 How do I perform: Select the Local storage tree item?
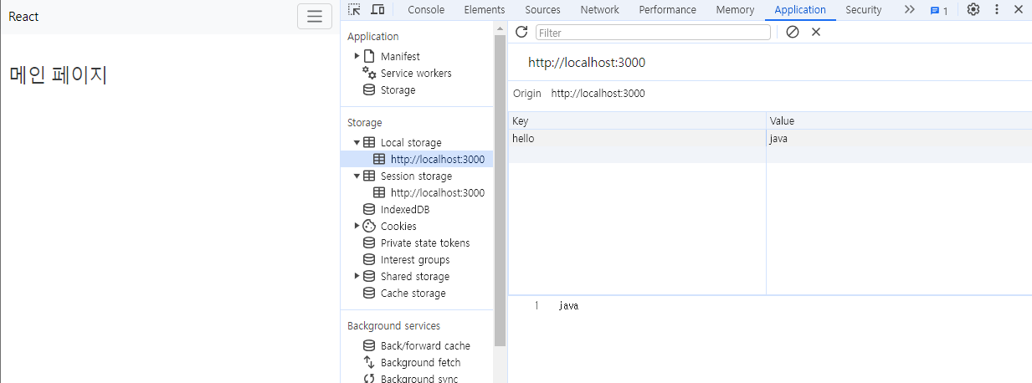pyautogui.click(x=411, y=143)
